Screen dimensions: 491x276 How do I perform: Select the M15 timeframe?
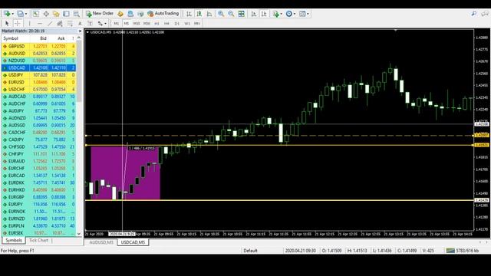click(137, 24)
